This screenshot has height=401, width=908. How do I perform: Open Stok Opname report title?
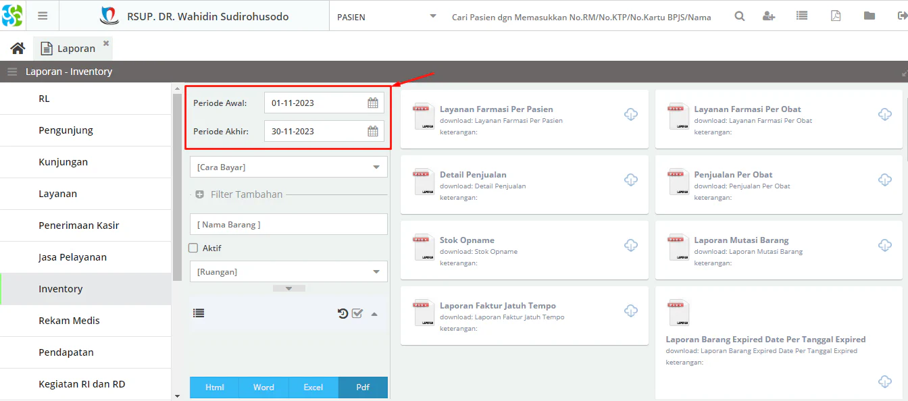pyautogui.click(x=467, y=240)
